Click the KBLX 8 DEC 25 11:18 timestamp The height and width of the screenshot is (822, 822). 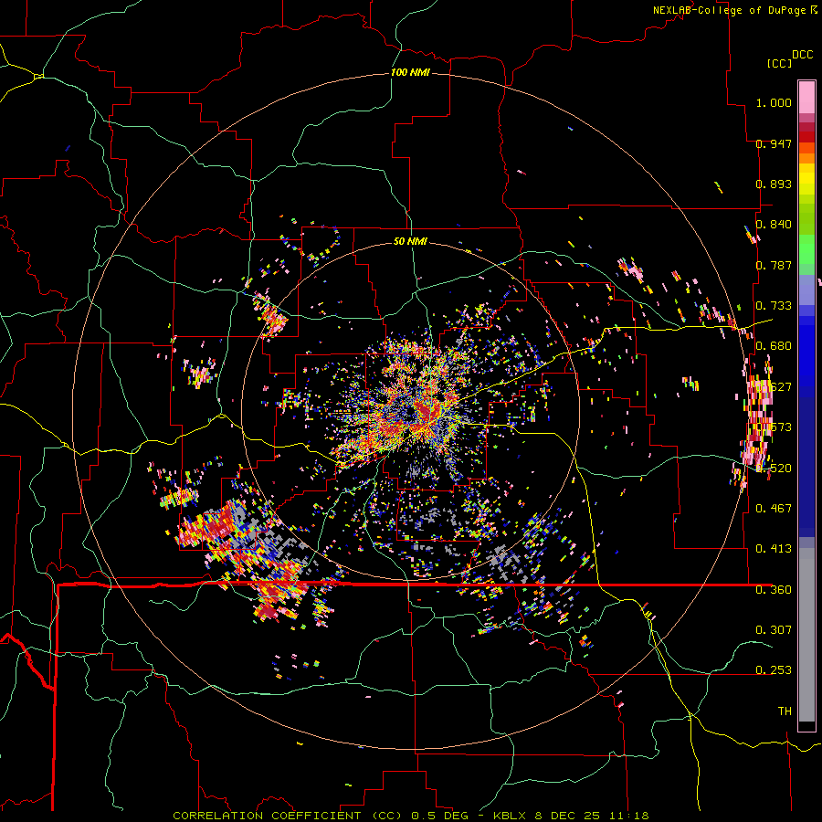click(x=571, y=816)
